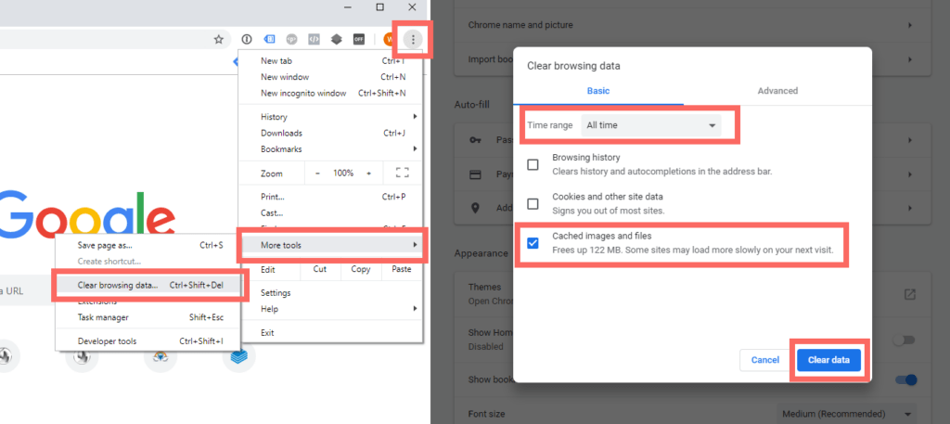
Task: Uncheck Cached images and files
Action: pos(533,243)
